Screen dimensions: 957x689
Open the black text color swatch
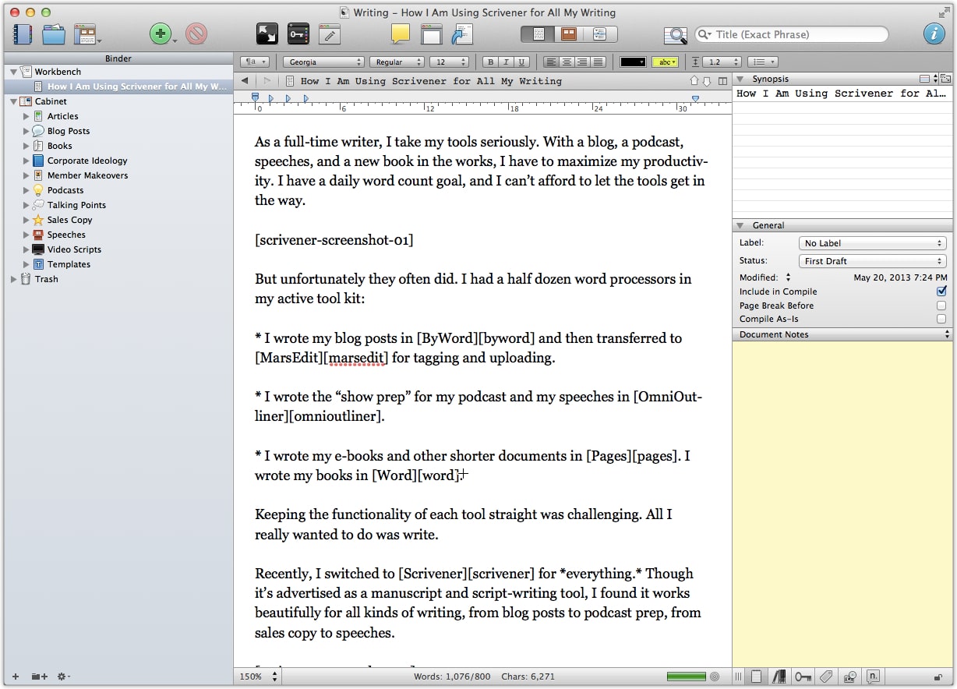(632, 62)
